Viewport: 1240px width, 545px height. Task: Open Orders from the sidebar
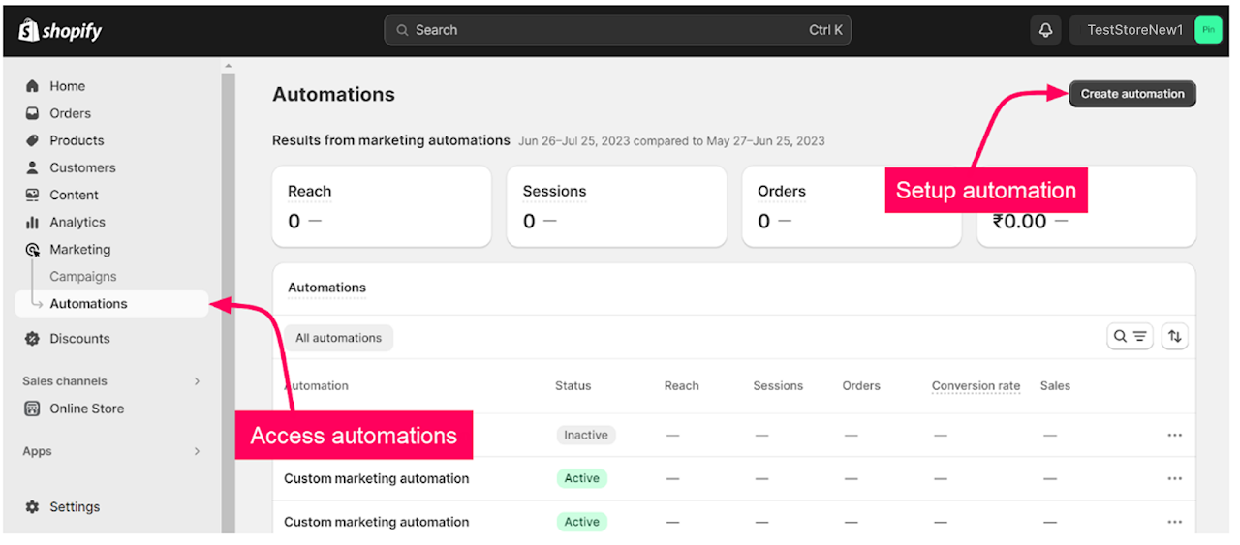70,113
